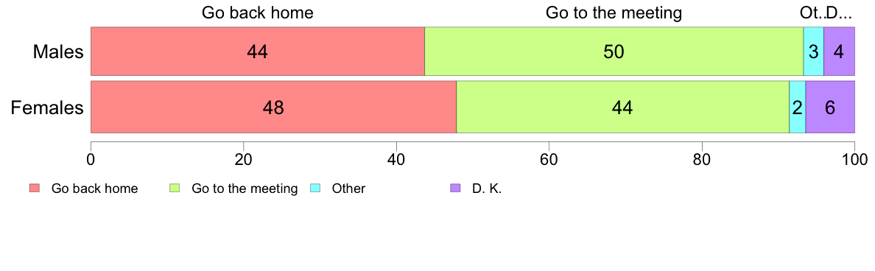
Task: Click the Go to the meeting column header
Action: 614,13
